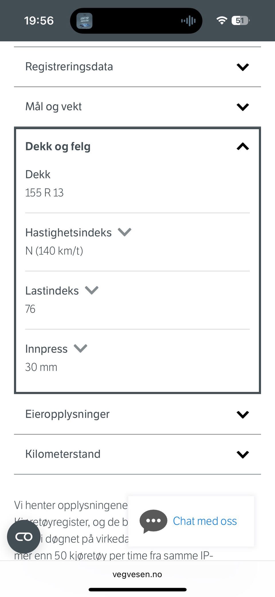This screenshot has height=597, width=275.
Task: Tap the 19:56 clock in status bar
Action: 39,21
